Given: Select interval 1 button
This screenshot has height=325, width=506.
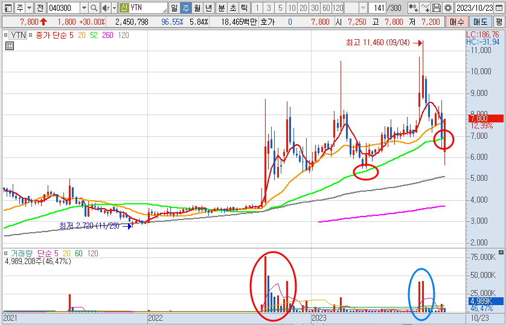Looking at the screenshot, I should [257, 7].
